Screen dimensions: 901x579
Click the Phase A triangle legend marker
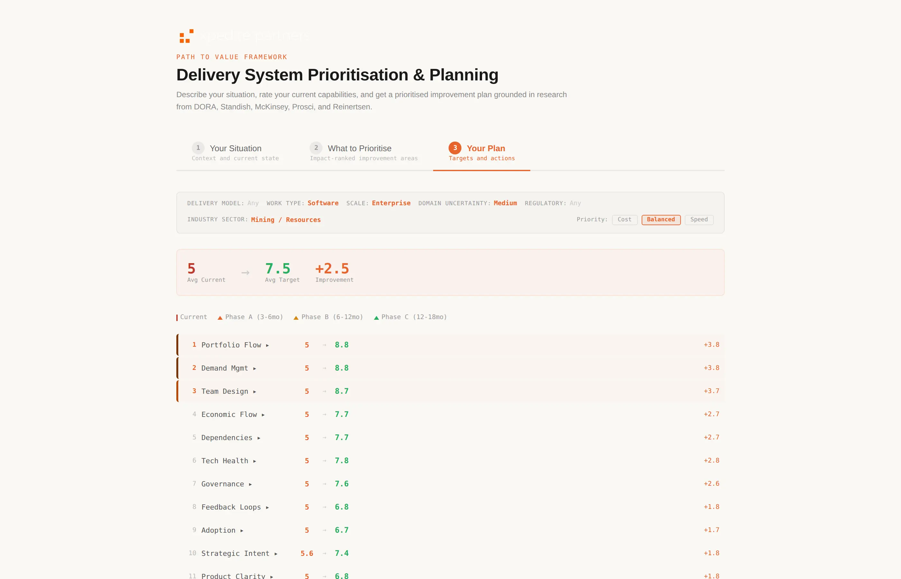(x=220, y=317)
